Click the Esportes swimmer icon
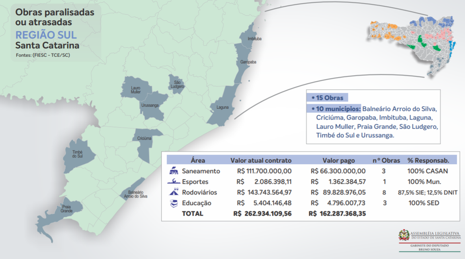Screen dimensions: 465x259 (x=174, y=182)
